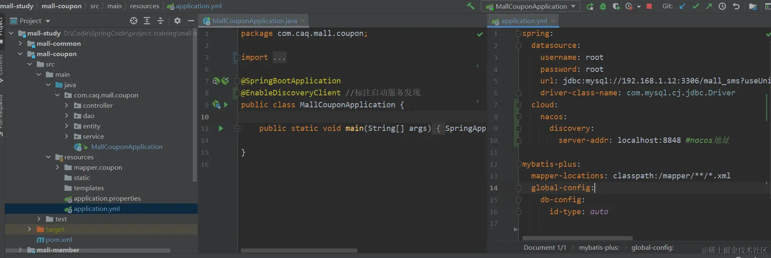Click the run gutter arrow beside main method
Image resolution: width=771 pixels, height=258 pixels.
point(221,128)
